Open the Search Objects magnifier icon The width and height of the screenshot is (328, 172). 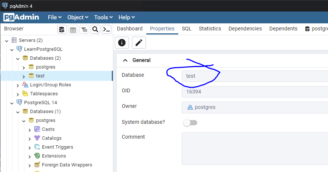pyautogui.click(x=95, y=29)
